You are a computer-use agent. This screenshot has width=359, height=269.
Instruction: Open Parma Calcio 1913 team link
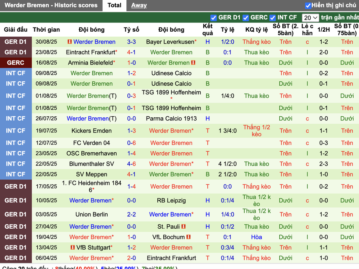(x=171, y=119)
